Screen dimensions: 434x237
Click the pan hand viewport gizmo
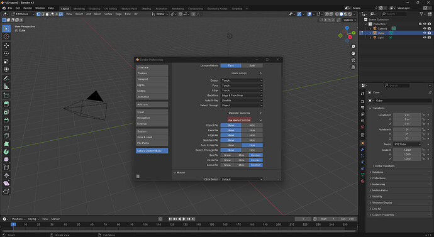pos(353,53)
